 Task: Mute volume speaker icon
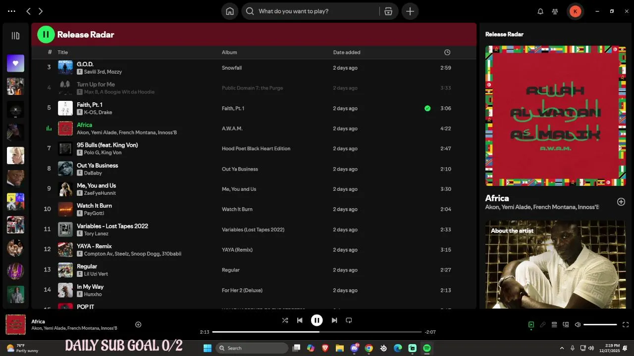pos(578,325)
